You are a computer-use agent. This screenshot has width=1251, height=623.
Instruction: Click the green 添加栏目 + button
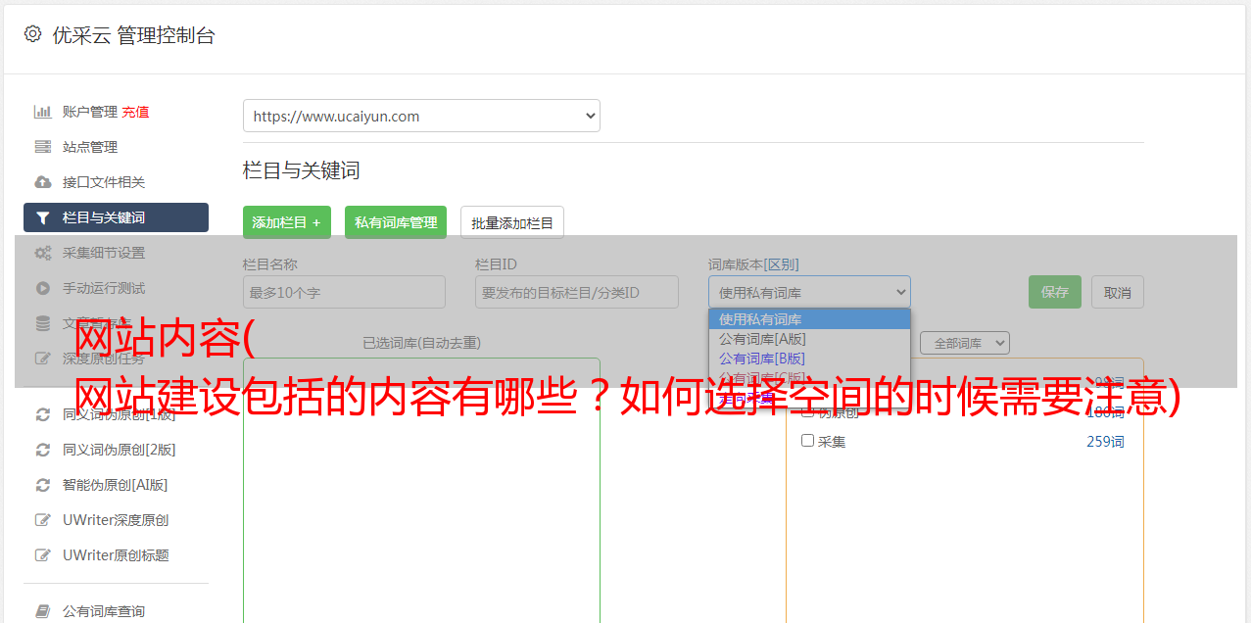pos(287,222)
